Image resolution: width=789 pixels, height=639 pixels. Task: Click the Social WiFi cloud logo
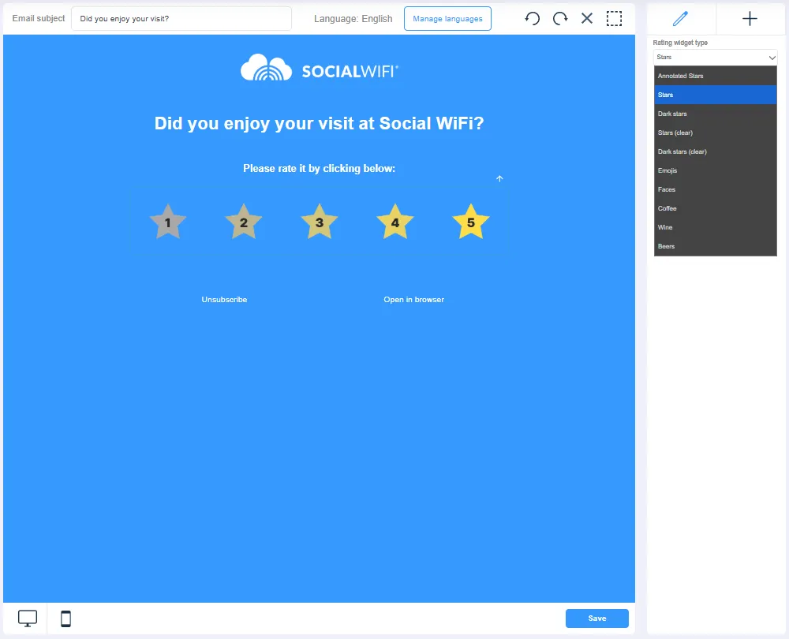(319, 67)
